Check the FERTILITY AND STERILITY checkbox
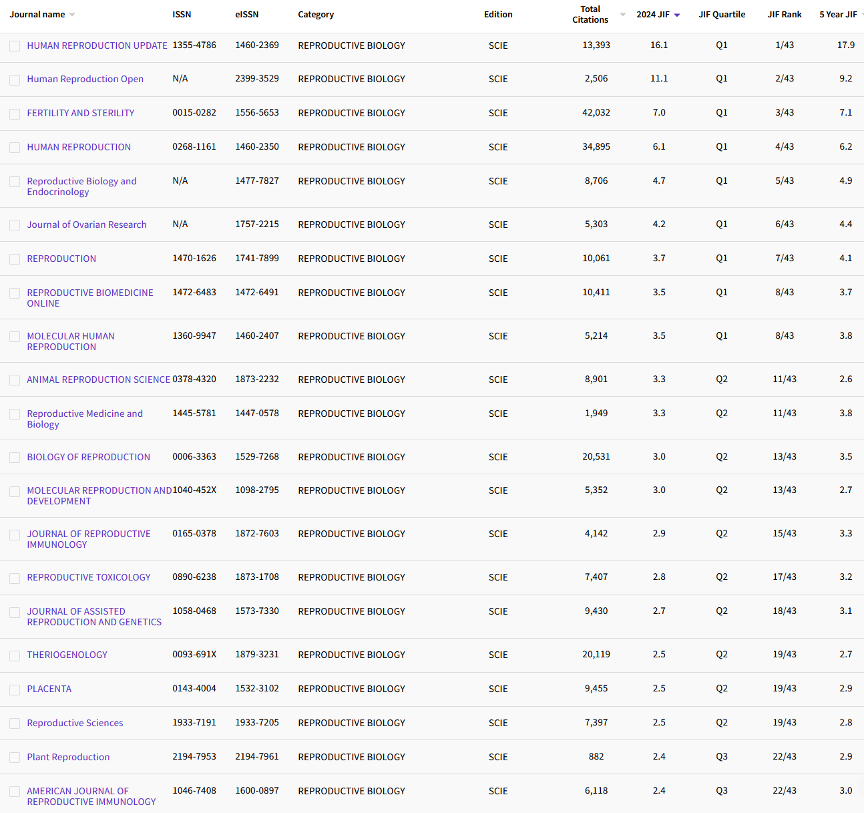Viewport: 864px width, 813px height. (15, 114)
